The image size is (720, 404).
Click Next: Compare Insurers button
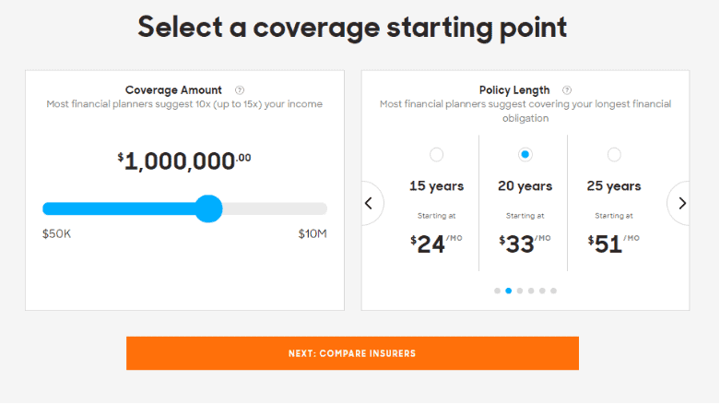(353, 353)
